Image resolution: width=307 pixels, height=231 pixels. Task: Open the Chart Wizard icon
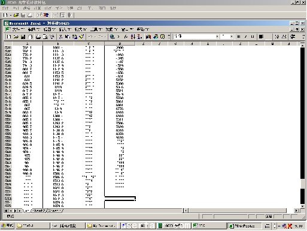point(148,37)
